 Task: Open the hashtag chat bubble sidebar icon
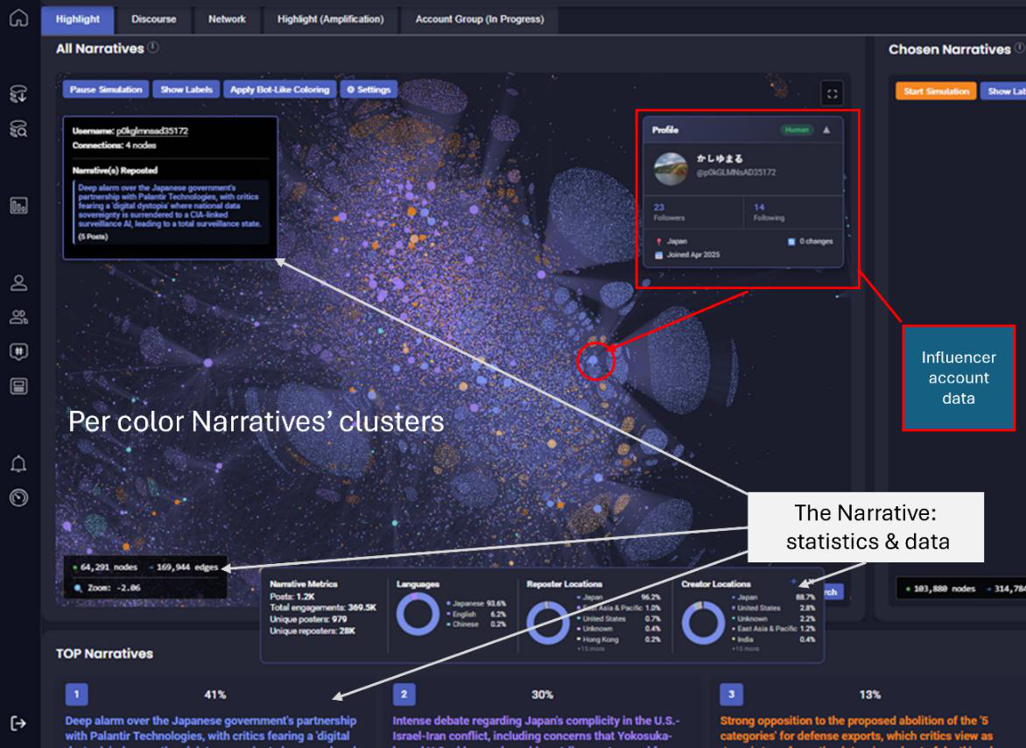point(18,352)
